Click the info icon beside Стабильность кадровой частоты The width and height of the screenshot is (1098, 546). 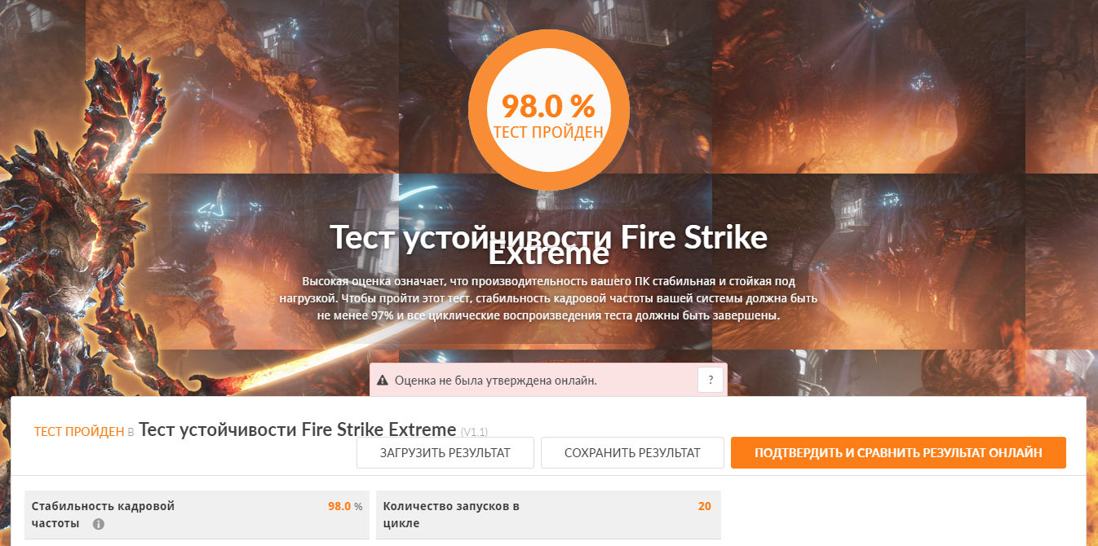click(99, 524)
